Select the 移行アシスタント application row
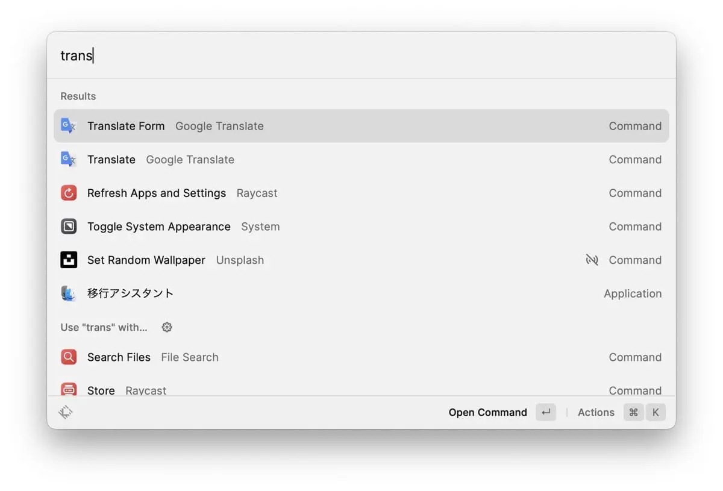Viewport: 723px width, 491px height. pos(361,293)
